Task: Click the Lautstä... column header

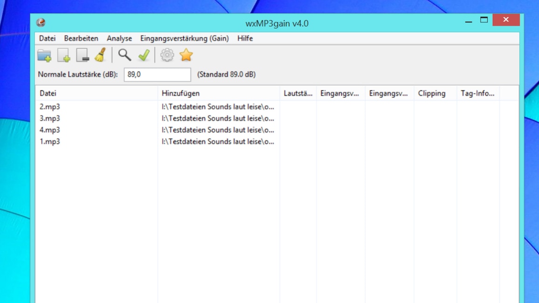Action: tap(298, 93)
